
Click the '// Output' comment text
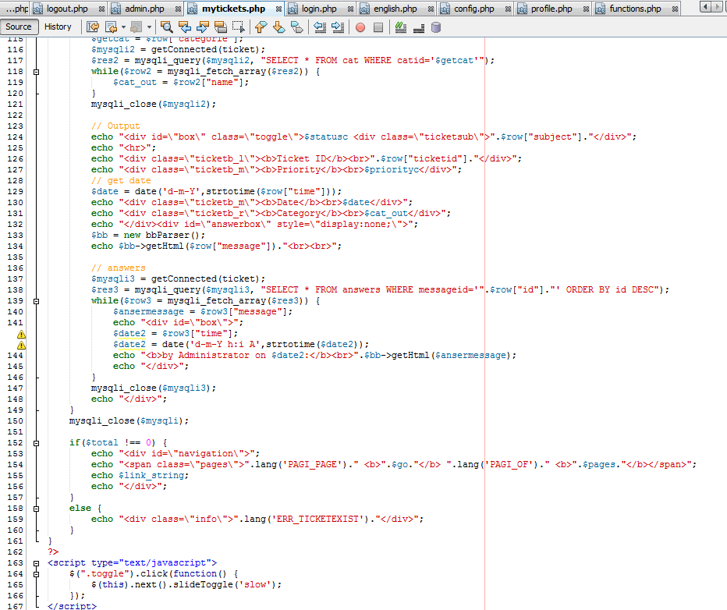[115, 126]
